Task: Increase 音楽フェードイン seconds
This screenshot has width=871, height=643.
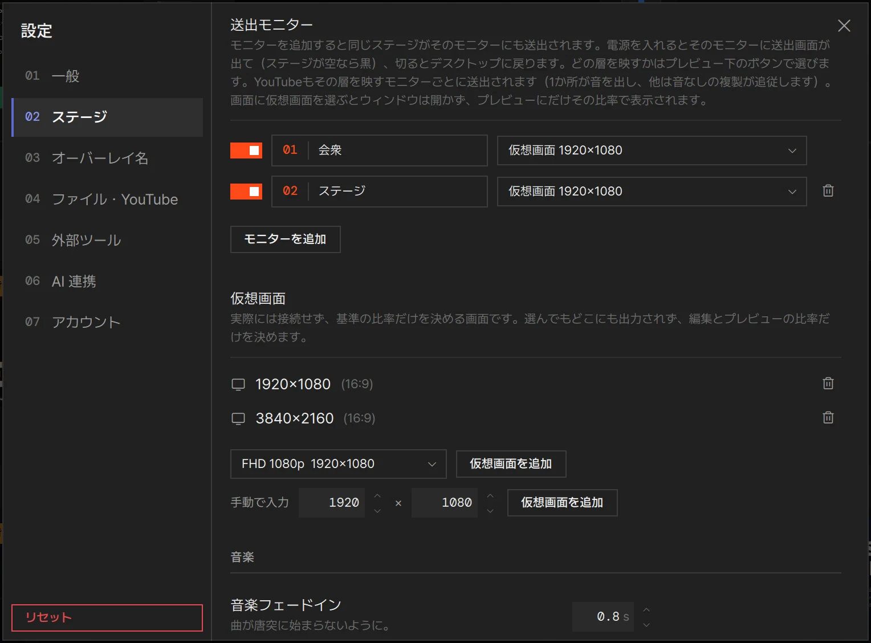Action: tap(646, 610)
